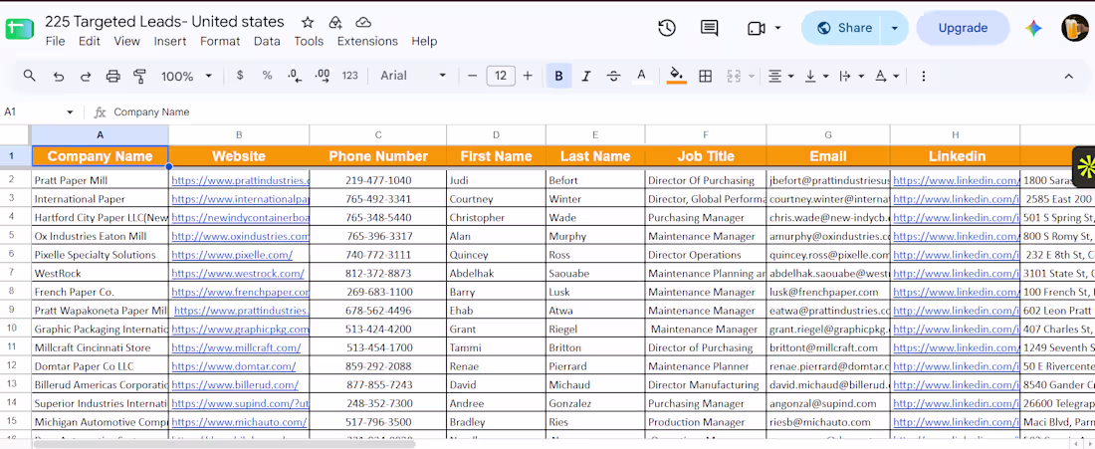Click the font size field

click(x=500, y=76)
